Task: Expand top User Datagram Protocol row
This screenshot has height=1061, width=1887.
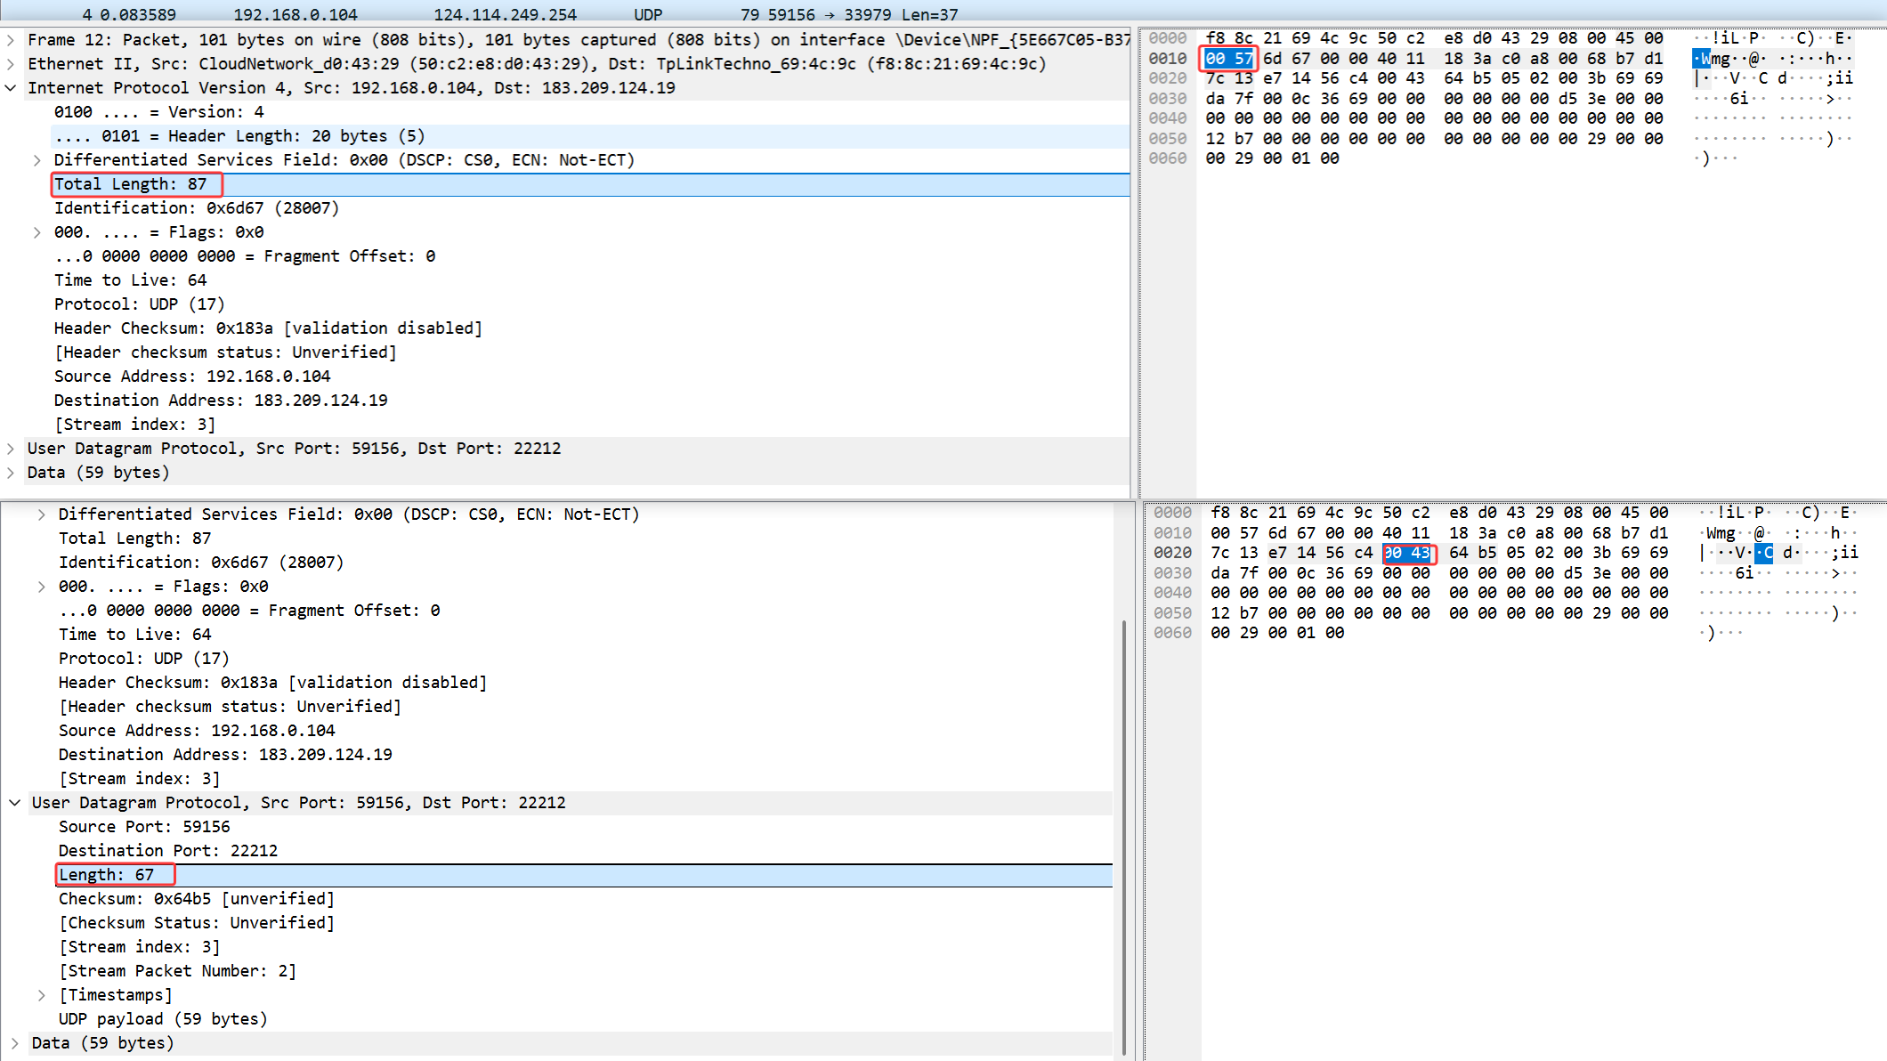Action: (11, 449)
